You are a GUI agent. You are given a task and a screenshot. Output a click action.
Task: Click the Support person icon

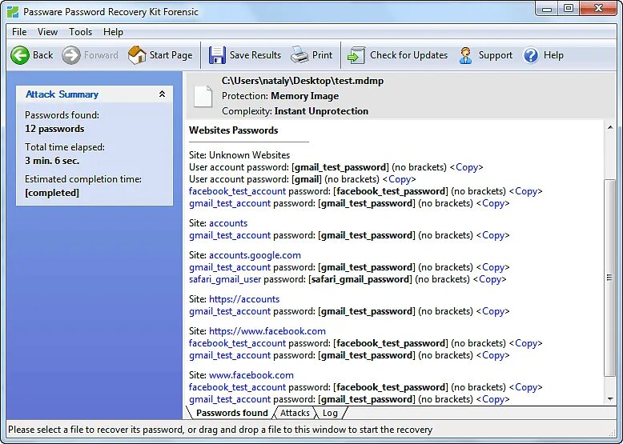point(466,55)
